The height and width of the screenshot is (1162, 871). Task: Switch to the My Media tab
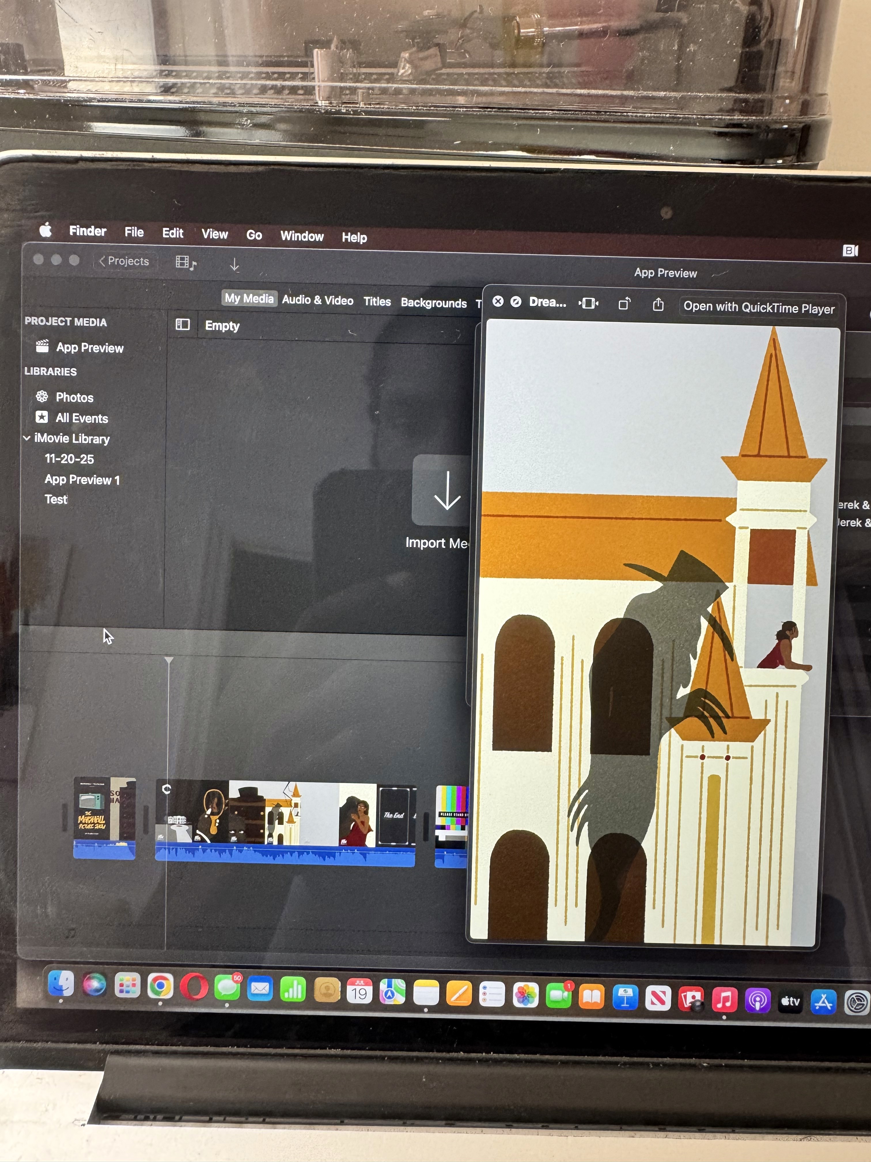coord(249,298)
